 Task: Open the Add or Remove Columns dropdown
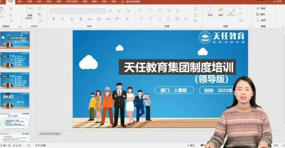186,19
